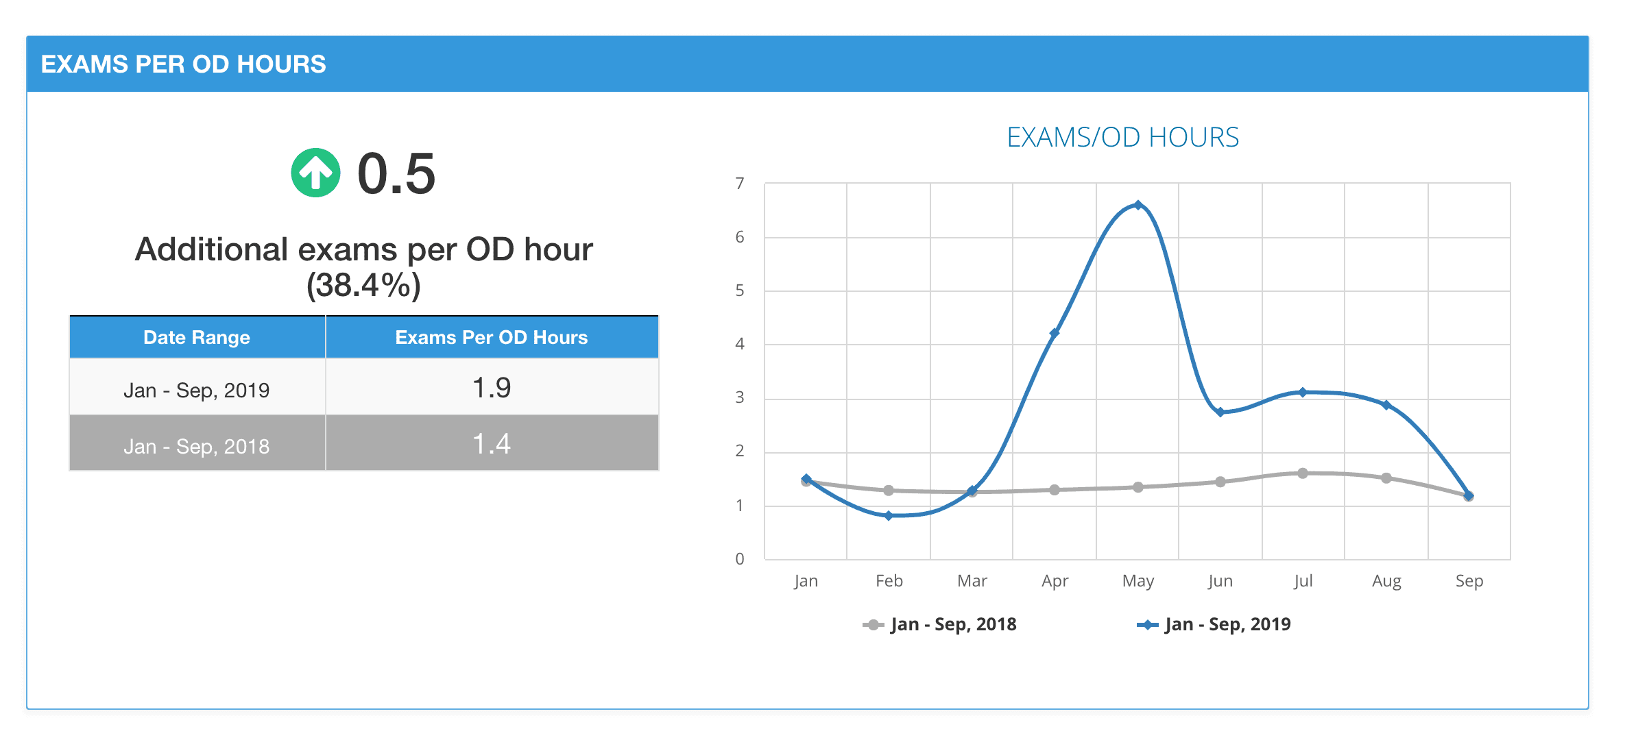This screenshot has width=1625, height=729.
Task: Click the Apr 2018 gray data point
Action: click(1055, 489)
